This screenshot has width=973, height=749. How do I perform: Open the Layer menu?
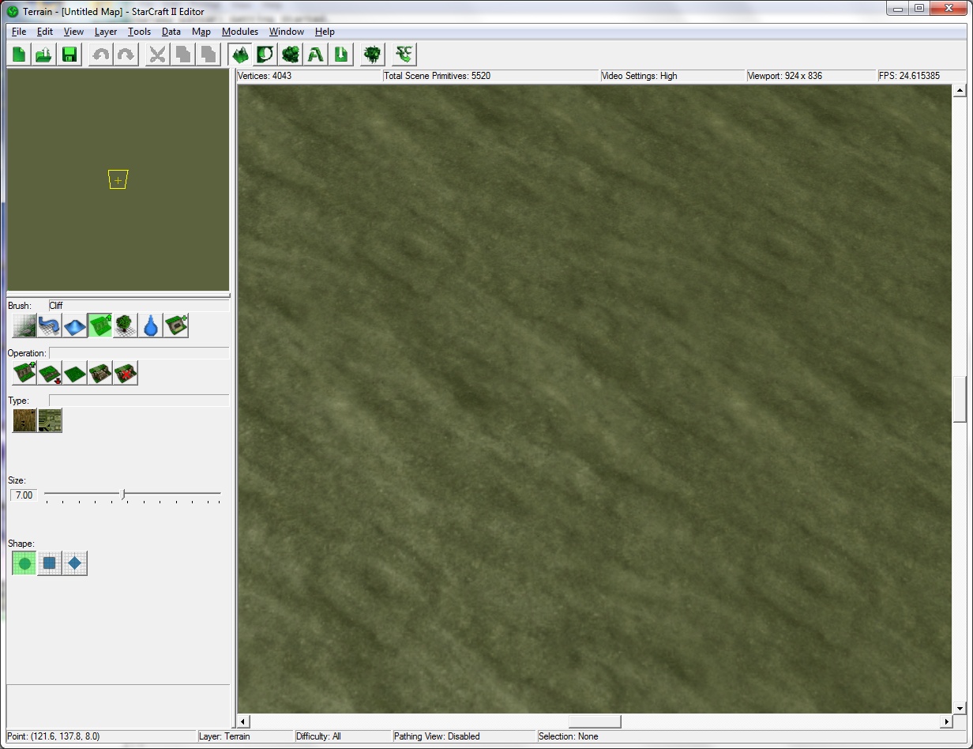pyautogui.click(x=106, y=32)
